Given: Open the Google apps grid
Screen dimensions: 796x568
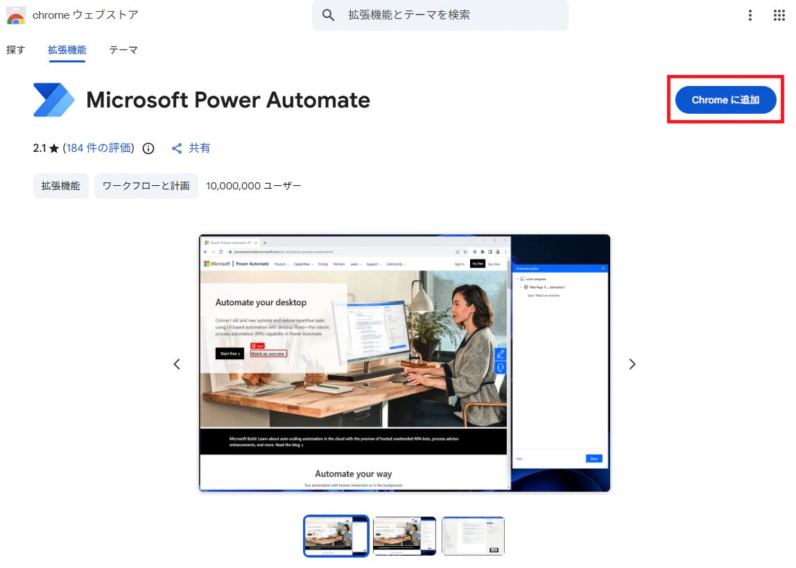Looking at the screenshot, I should click(x=779, y=15).
